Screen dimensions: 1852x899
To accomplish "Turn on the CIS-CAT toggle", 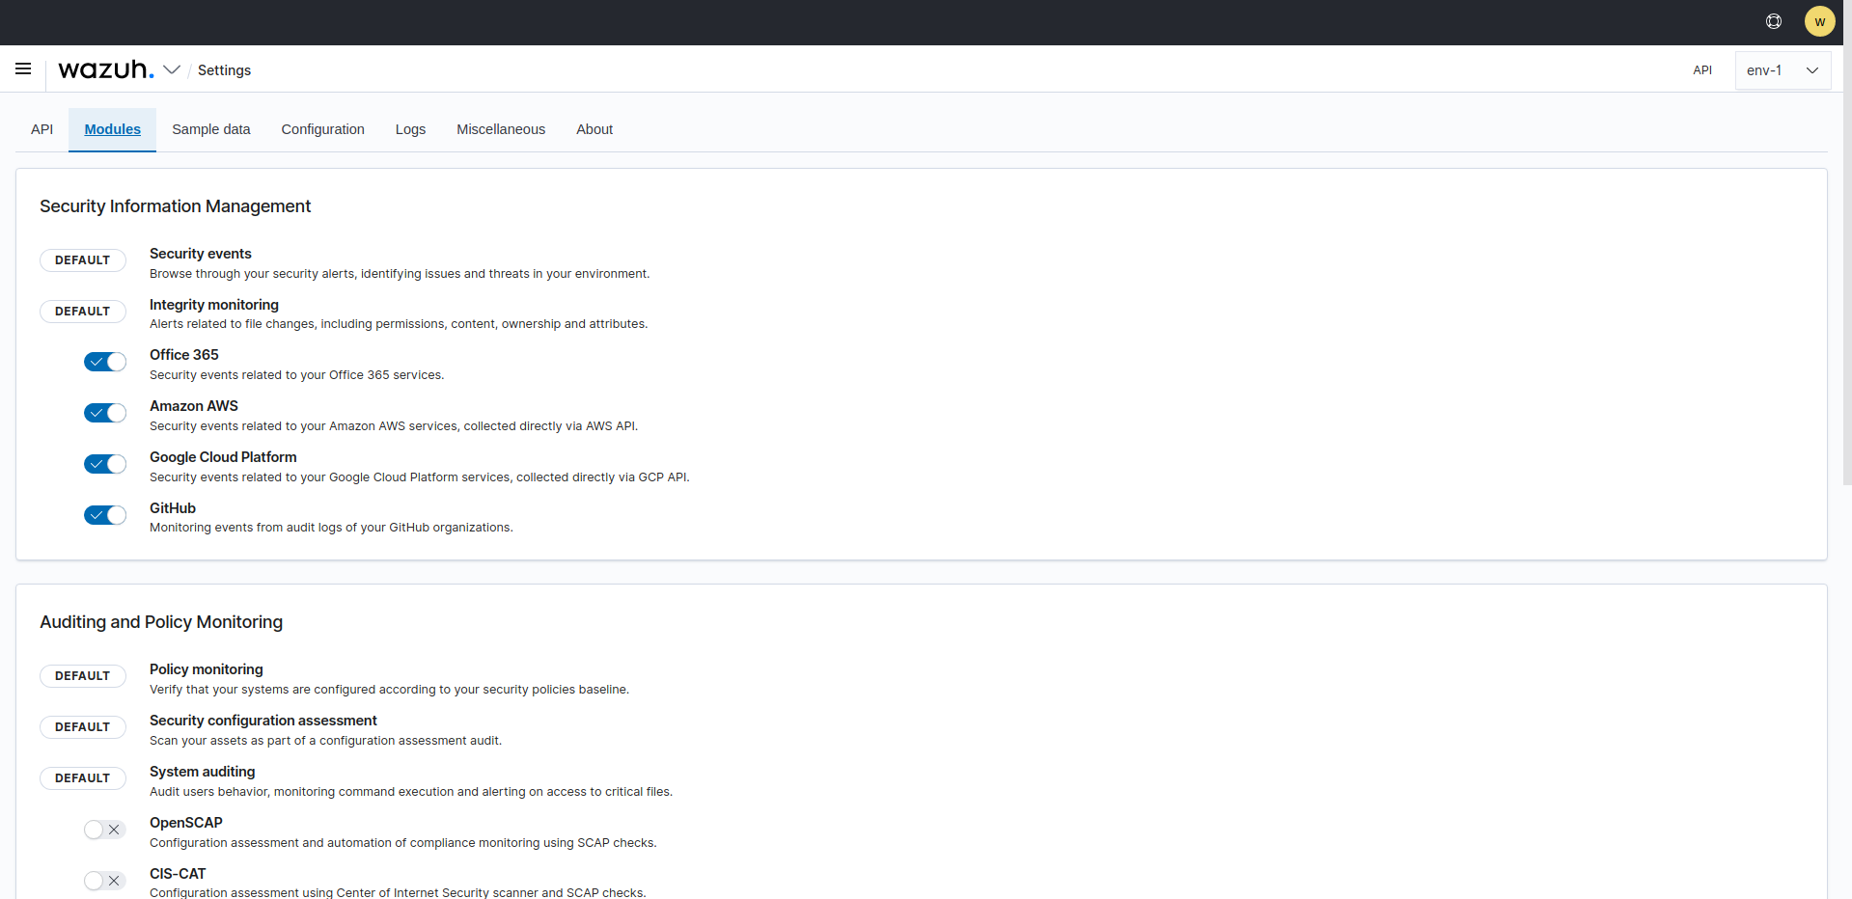I will click(x=105, y=881).
